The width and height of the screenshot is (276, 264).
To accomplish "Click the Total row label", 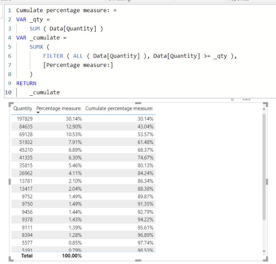I will [x=27, y=256].
